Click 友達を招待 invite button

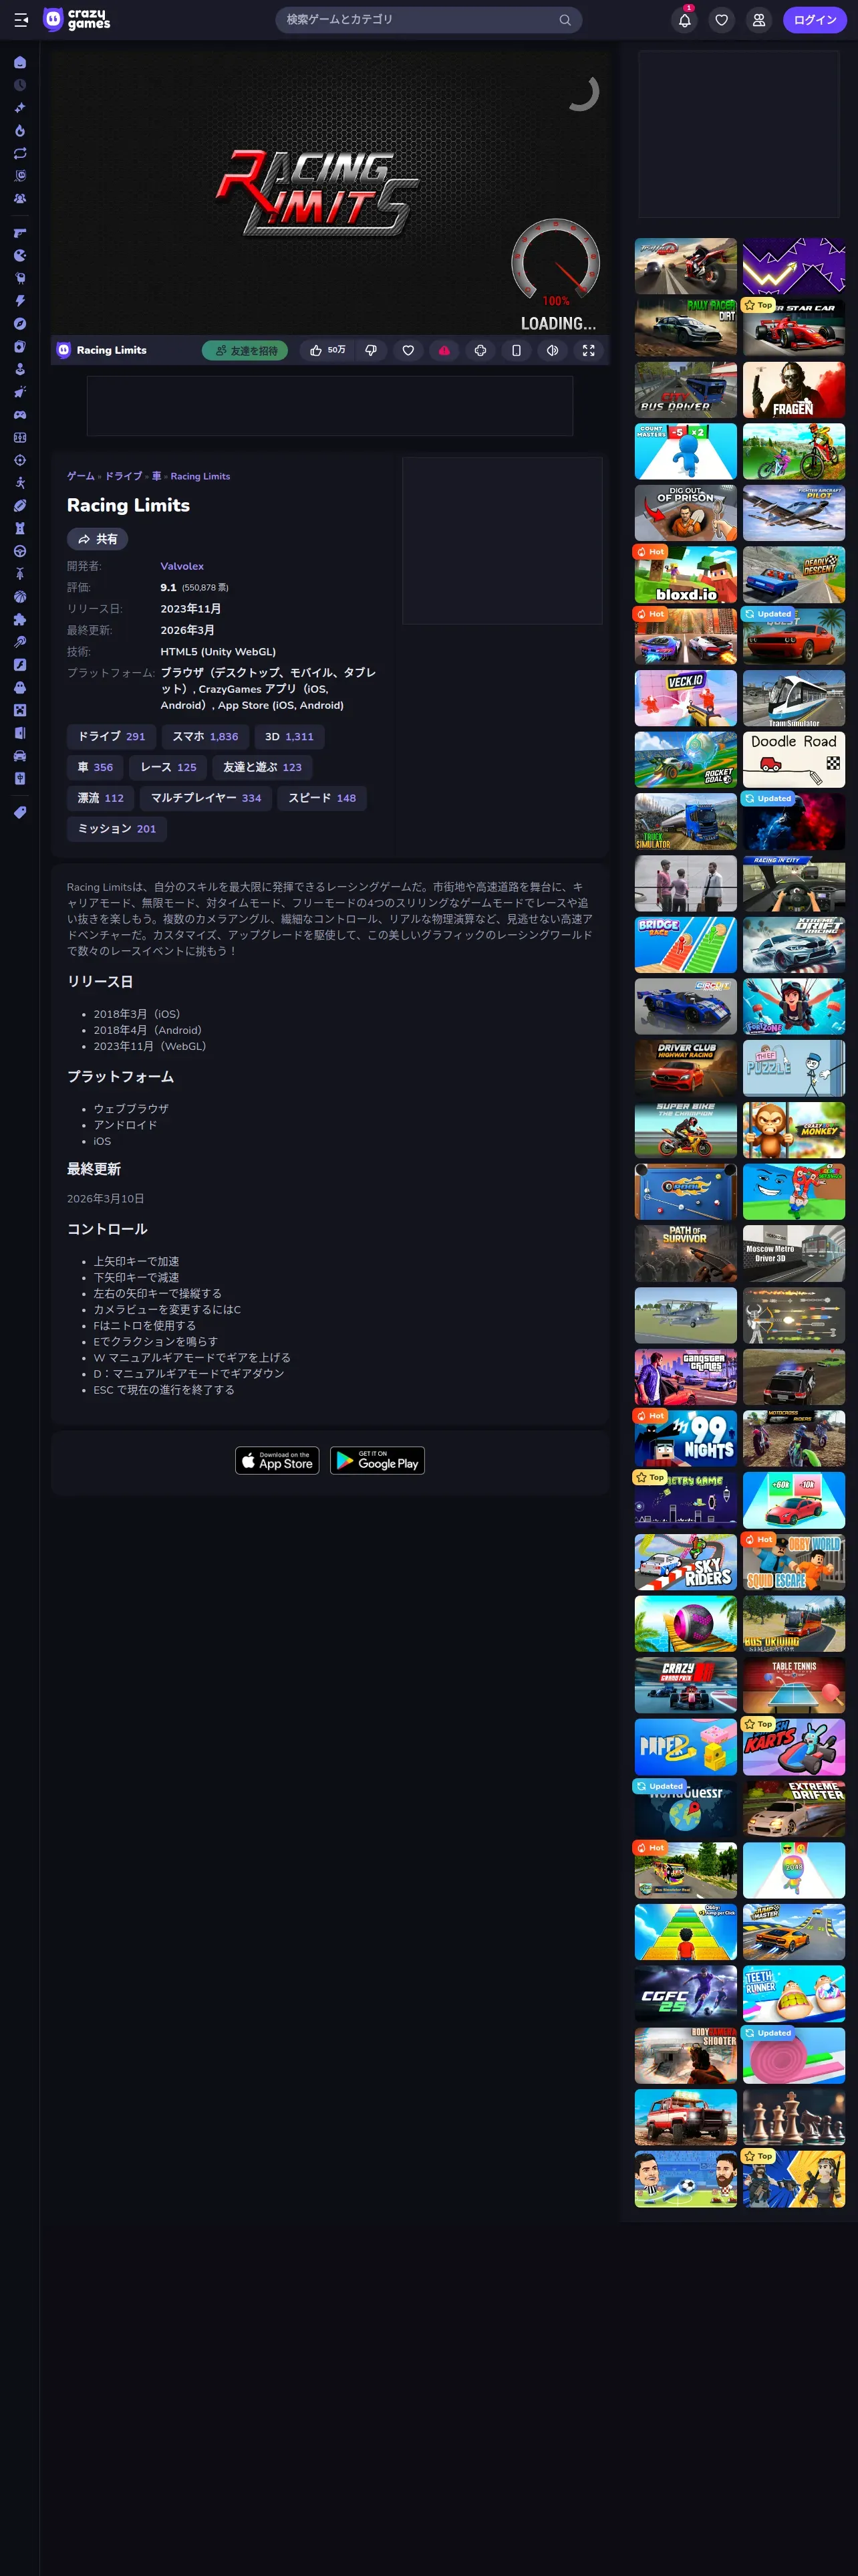click(245, 351)
